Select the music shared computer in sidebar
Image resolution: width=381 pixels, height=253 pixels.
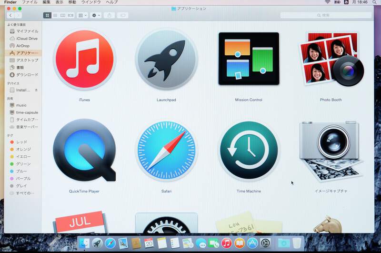coord(23,105)
